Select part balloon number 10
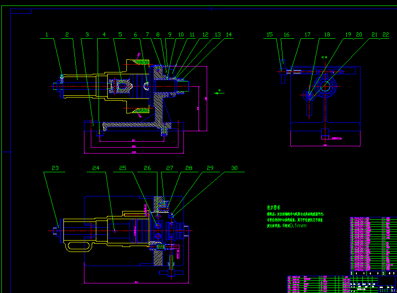The height and width of the screenshot is (293, 397). 181,35
